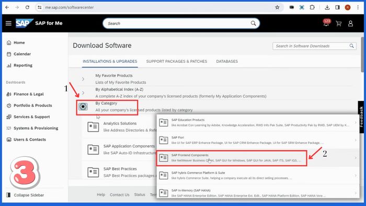Image resolution: width=366 pixels, height=206 pixels.
Task: Switch to Installations & Upgrades tab
Action: point(110,61)
